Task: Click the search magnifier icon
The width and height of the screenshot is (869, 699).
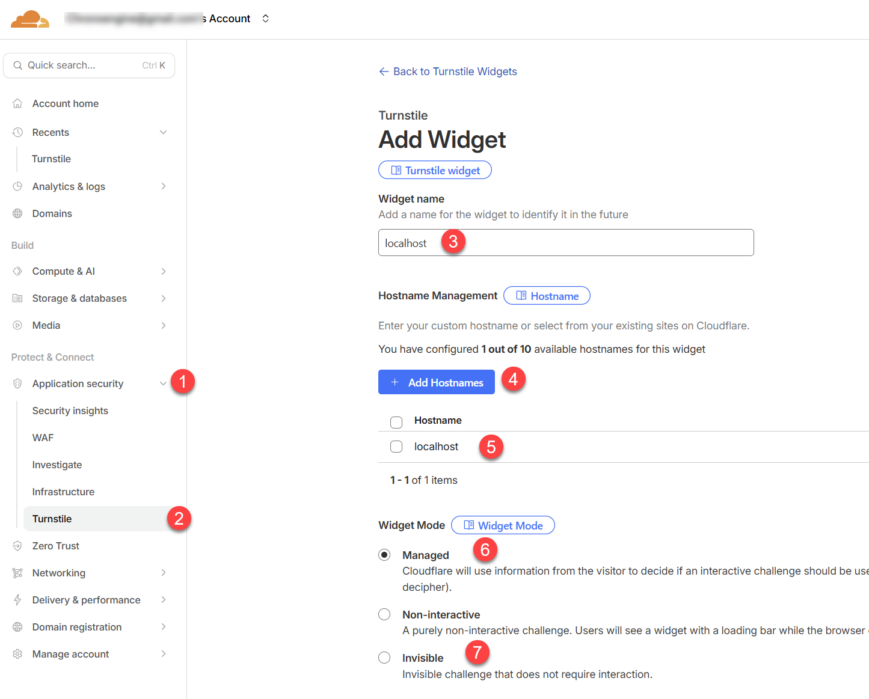Action: [17, 65]
